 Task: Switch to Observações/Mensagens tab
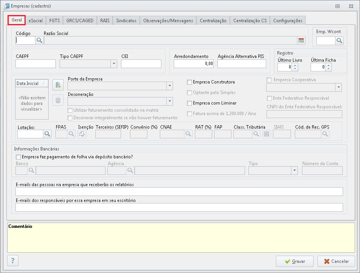168,21
